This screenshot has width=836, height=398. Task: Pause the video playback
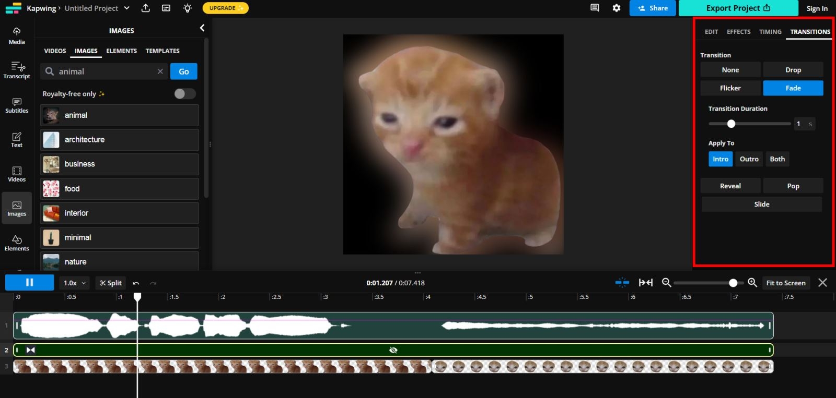click(x=29, y=283)
